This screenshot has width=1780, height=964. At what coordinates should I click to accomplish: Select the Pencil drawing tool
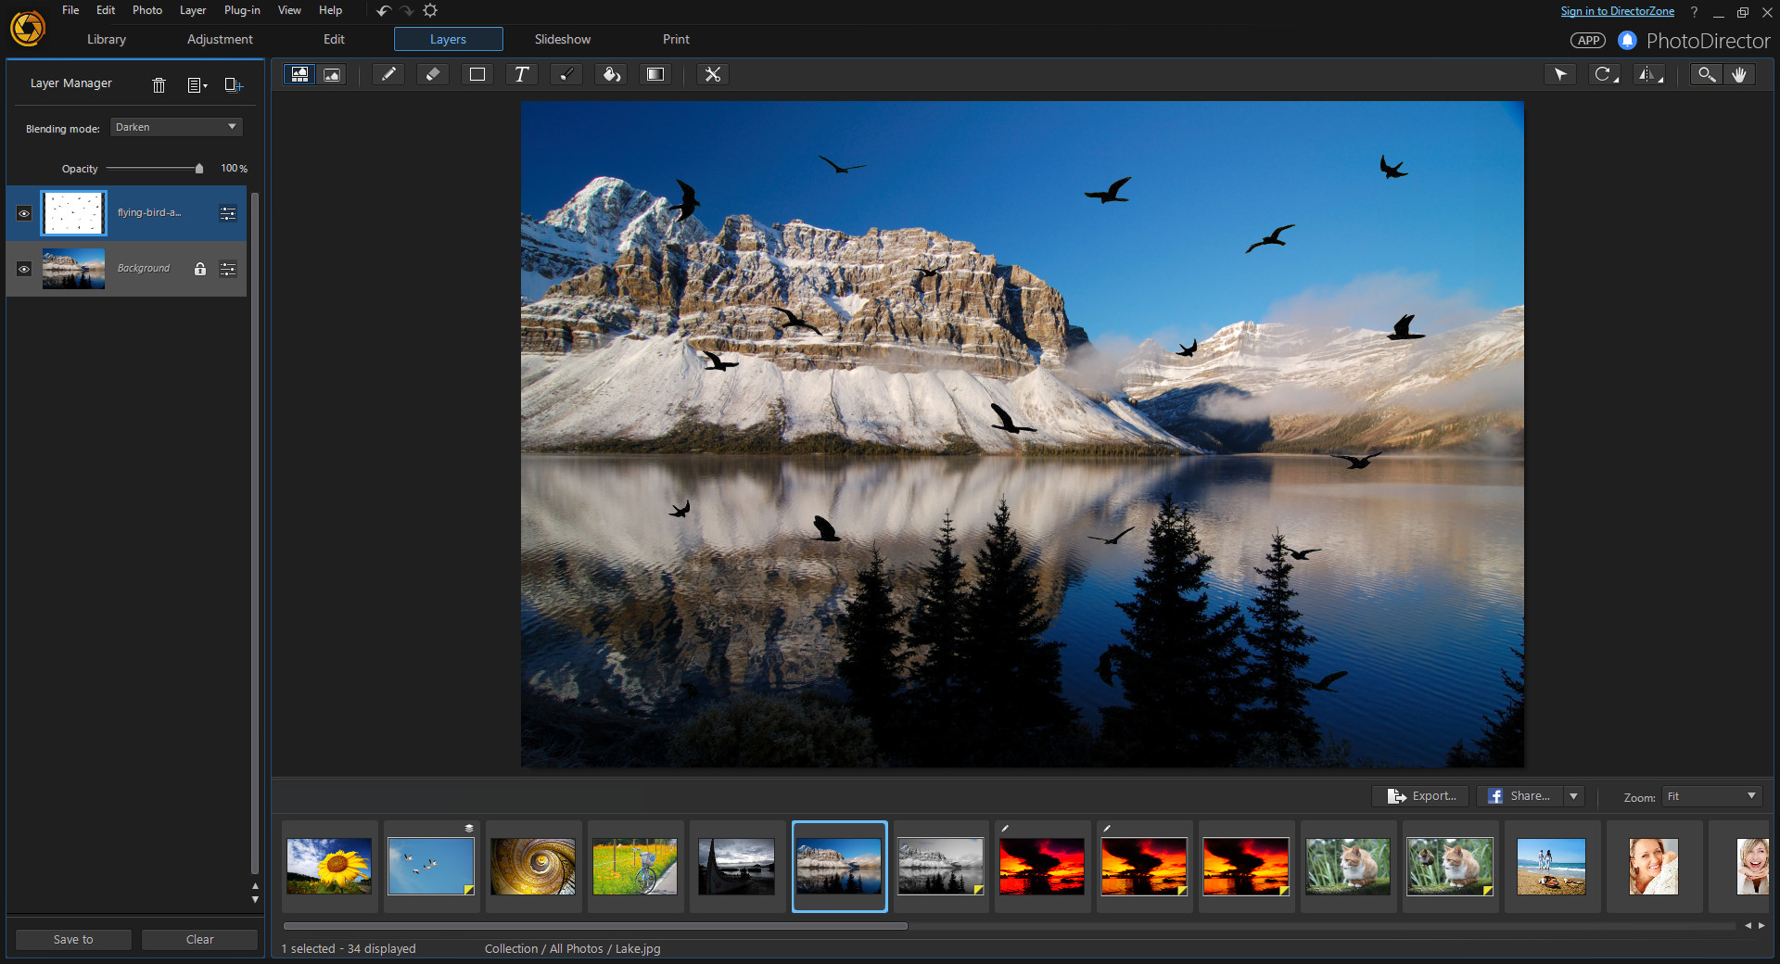point(388,74)
